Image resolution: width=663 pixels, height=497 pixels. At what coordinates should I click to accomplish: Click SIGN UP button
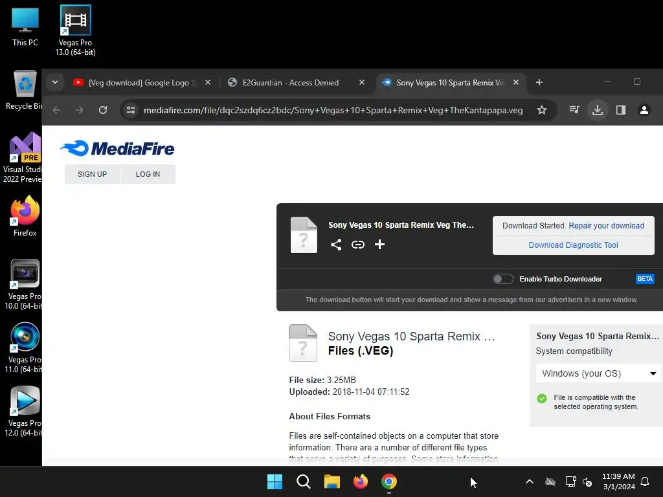pos(92,174)
